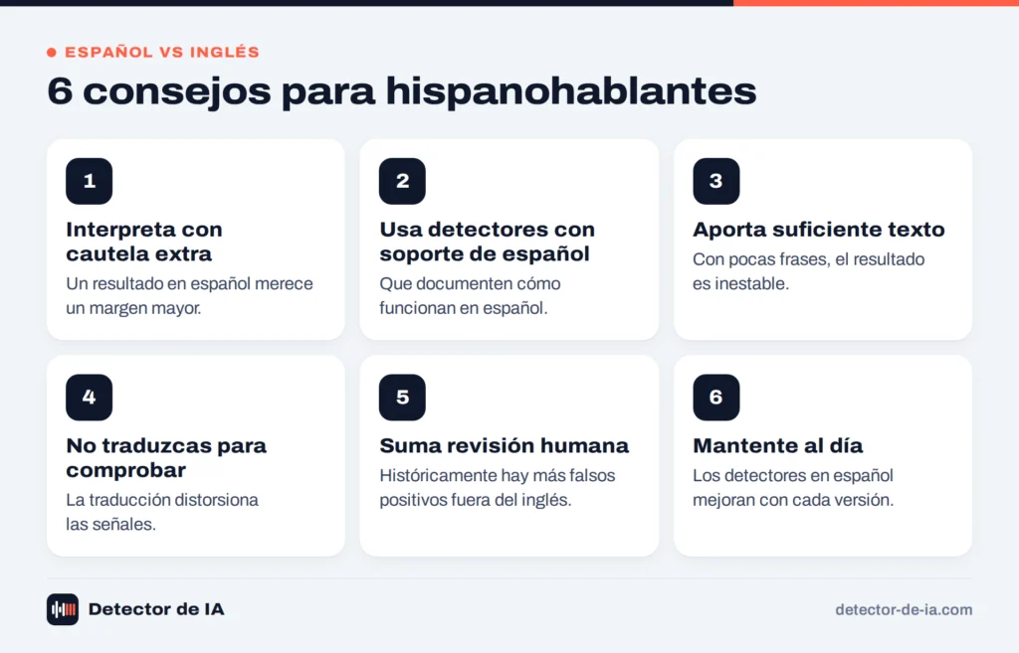Select heading 'Usa detectores con soporte de español'
1019x653 pixels.
click(x=487, y=242)
